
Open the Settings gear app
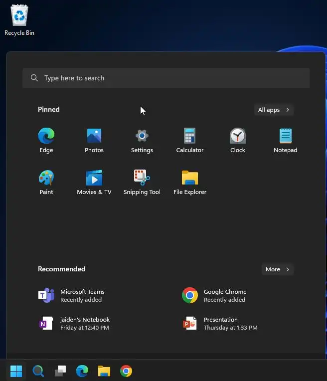click(142, 140)
